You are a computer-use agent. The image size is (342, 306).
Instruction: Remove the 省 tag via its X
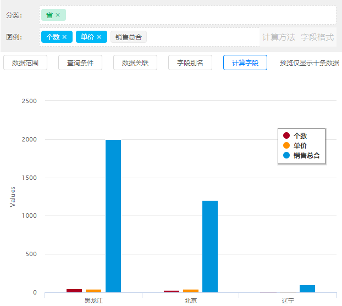point(58,15)
